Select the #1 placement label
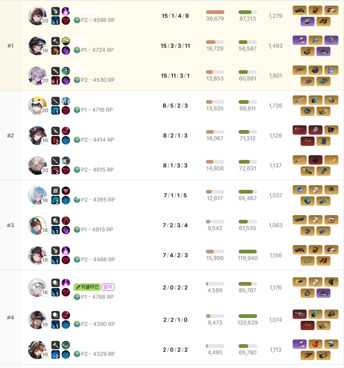The width and height of the screenshot is (344, 368). coord(10,46)
